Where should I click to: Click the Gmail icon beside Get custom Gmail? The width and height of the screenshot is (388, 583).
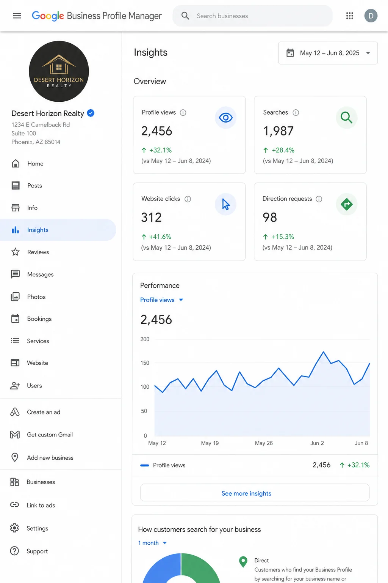[x=15, y=435]
